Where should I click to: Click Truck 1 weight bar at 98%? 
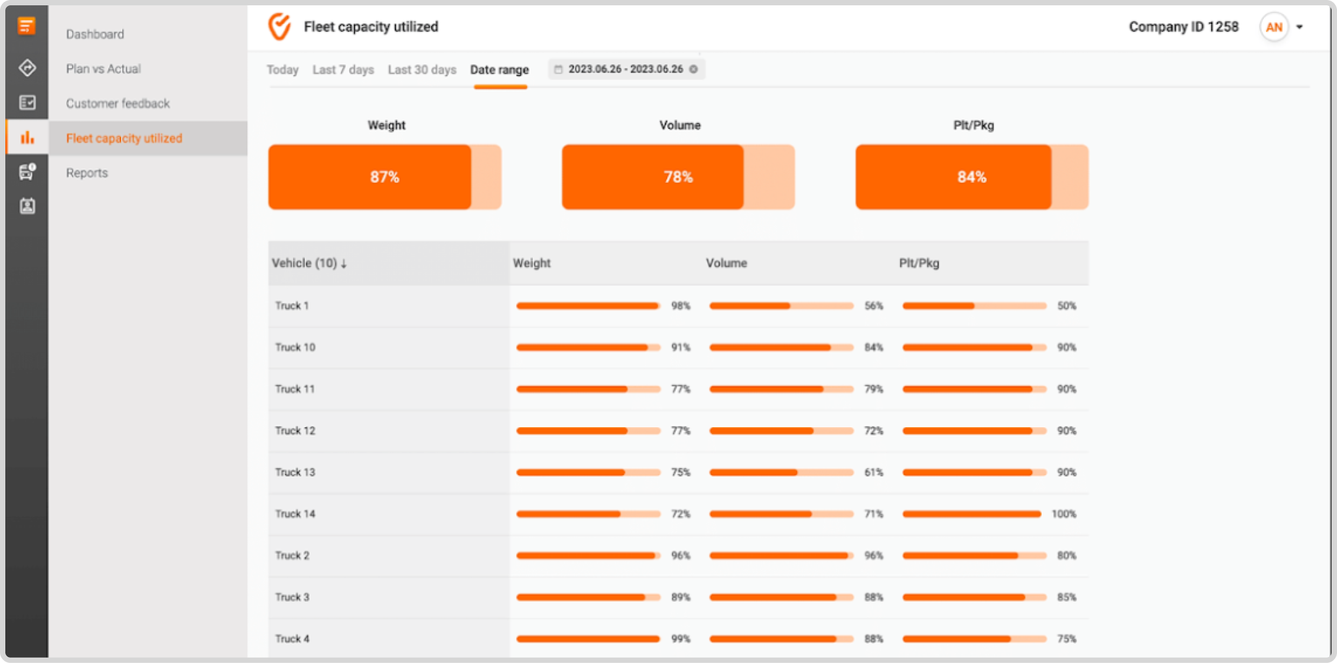point(588,306)
